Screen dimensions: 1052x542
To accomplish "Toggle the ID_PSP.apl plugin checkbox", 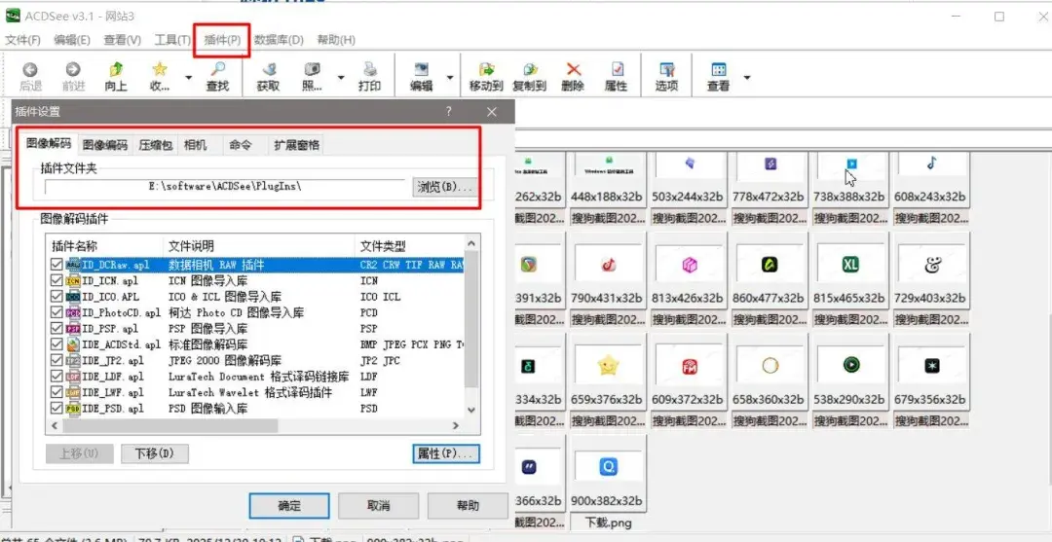I will (x=56, y=328).
